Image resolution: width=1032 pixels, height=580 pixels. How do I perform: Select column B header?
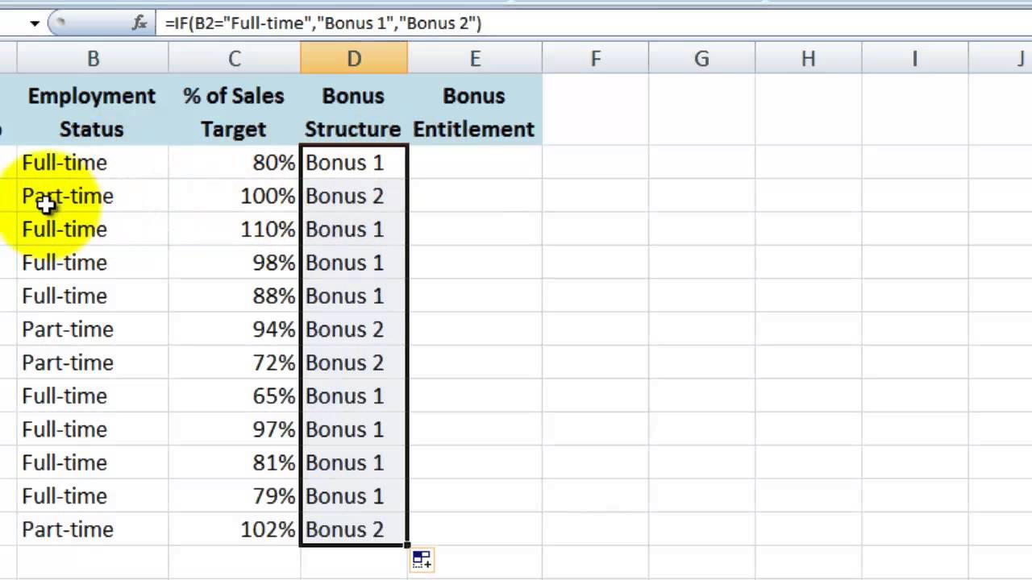(93, 58)
